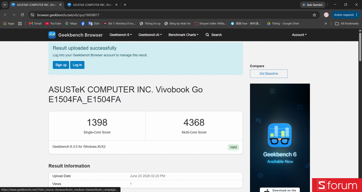Click the search magnifier icon in navbar
The width and height of the screenshot is (362, 192).
(x=207, y=35)
